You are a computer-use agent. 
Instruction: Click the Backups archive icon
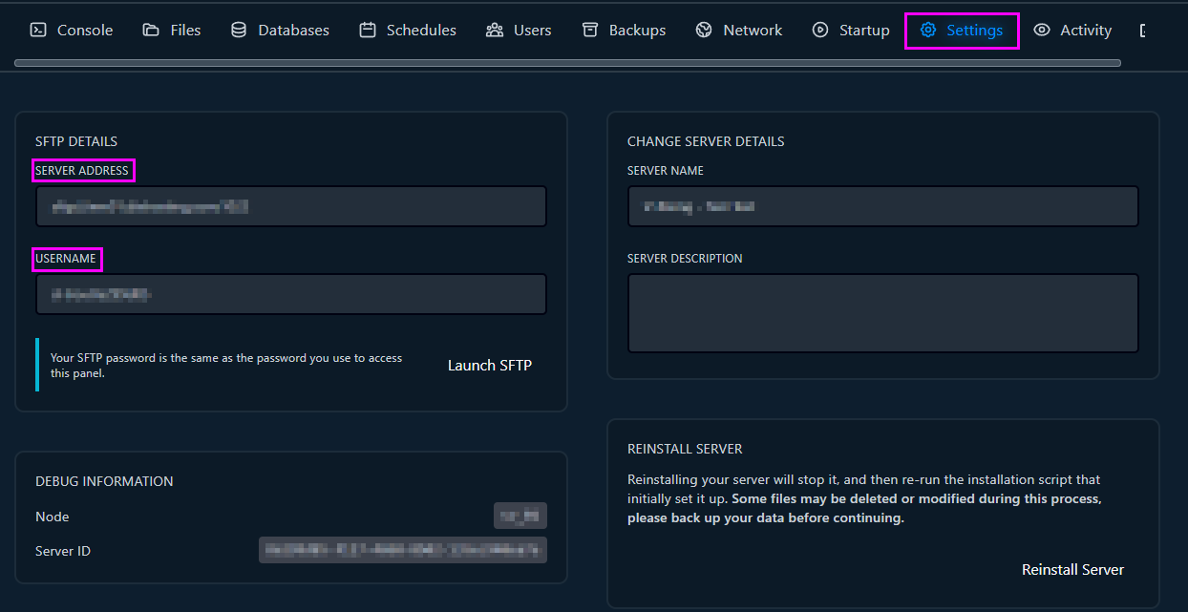coord(590,31)
